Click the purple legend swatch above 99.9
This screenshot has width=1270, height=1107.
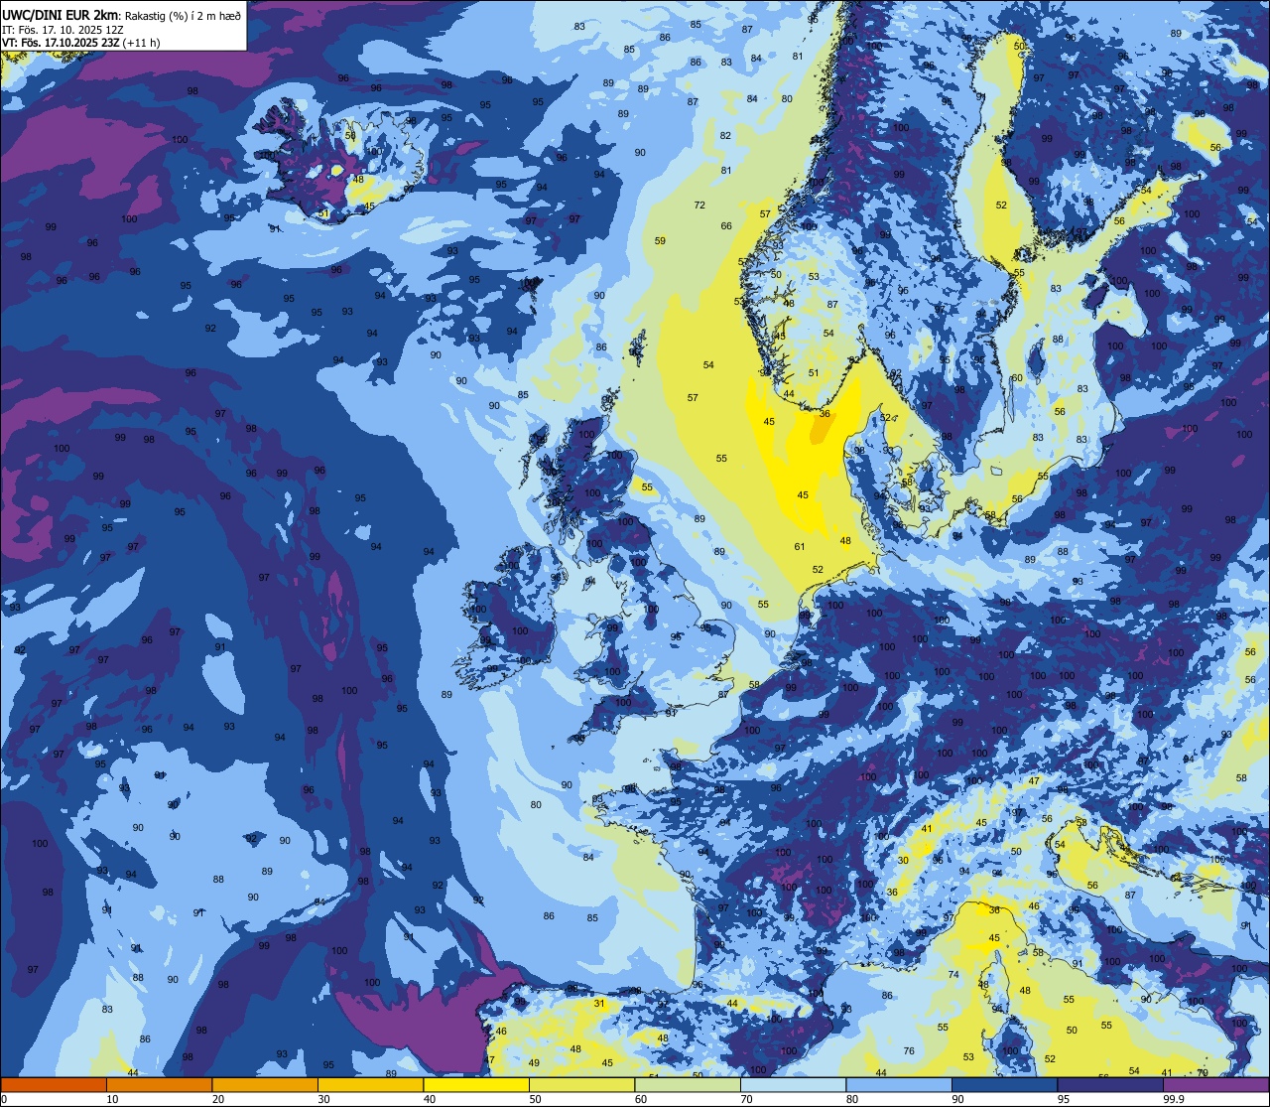1215,1084
